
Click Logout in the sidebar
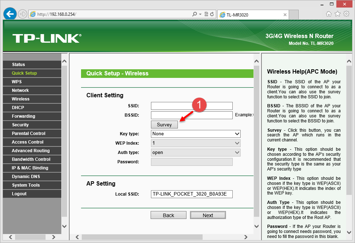click(32, 193)
